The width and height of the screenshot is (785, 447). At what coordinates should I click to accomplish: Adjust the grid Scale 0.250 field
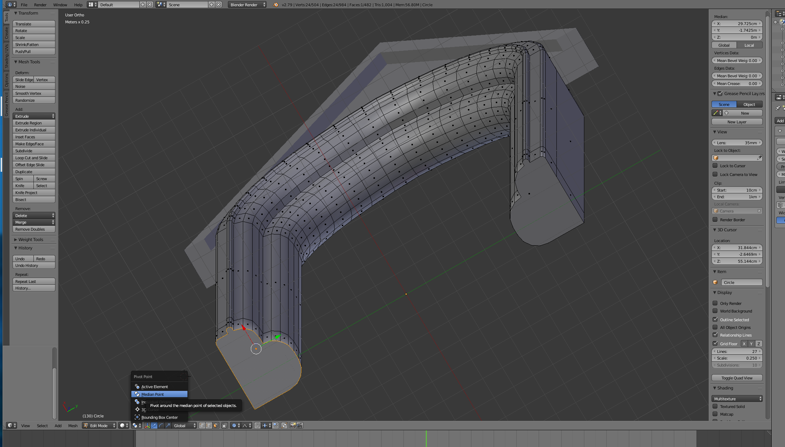tap(737, 358)
